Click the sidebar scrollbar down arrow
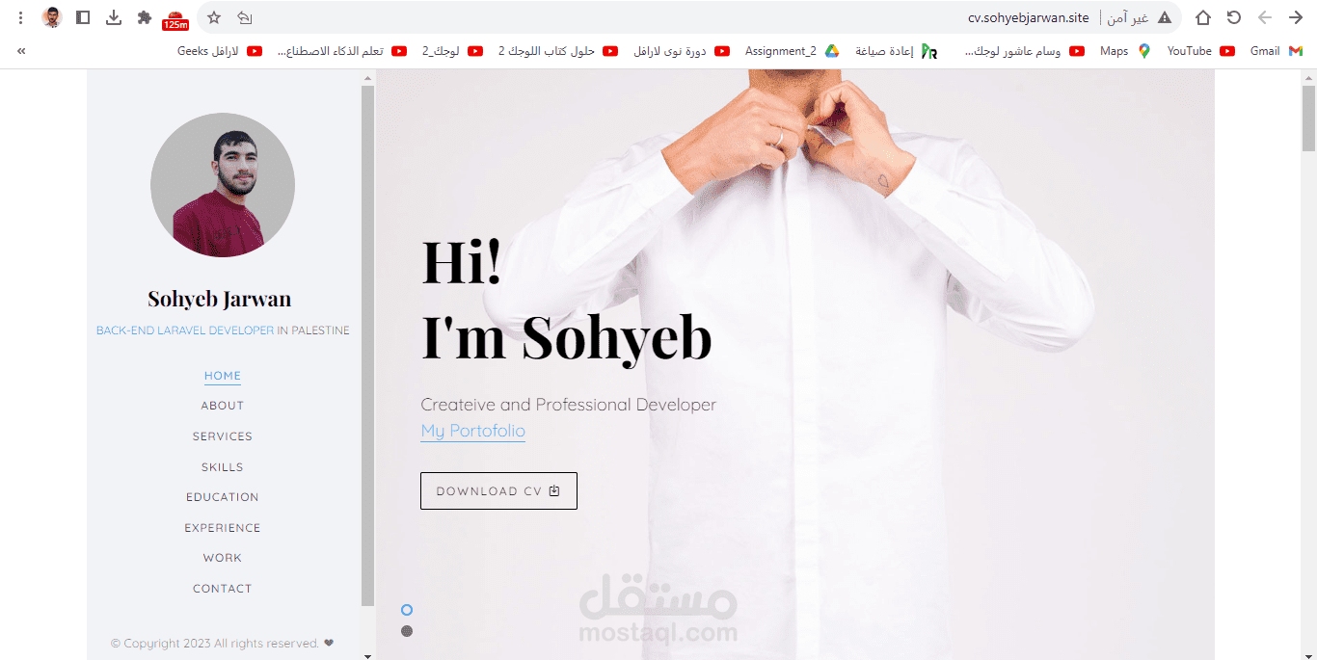Screen dimensions: 1317x660 point(367,655)
